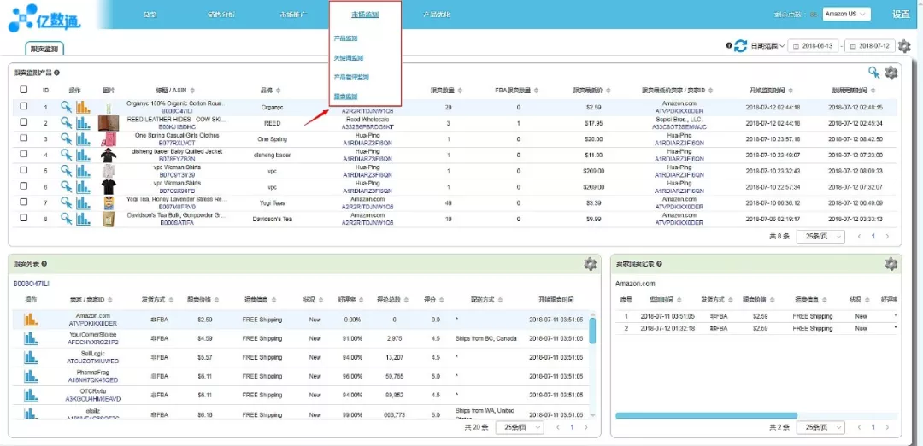Tick the checkbox for row 3 One Spring
Image resolution: width=923 pixels, height=446 pixels.
[x=23, y=138]
